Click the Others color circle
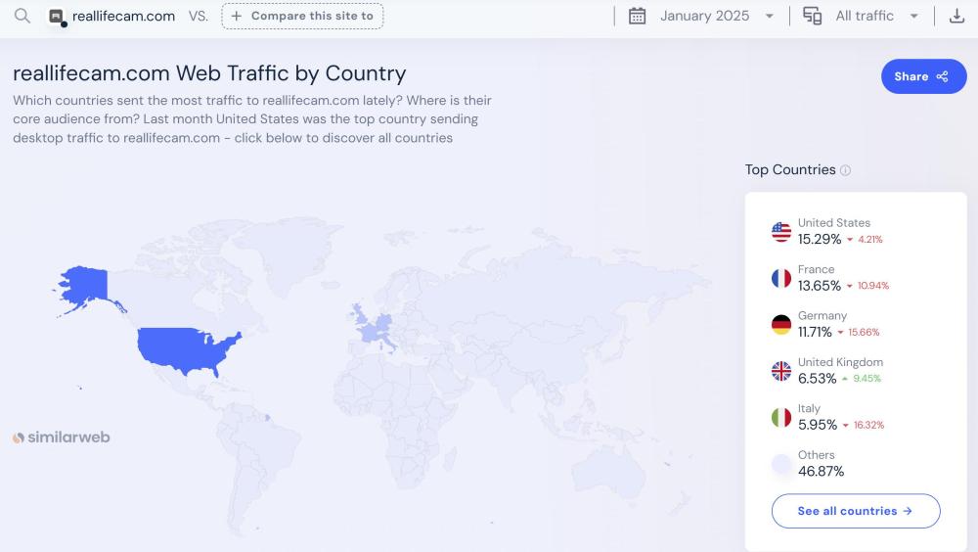Viewport: 978px width, 552px height. click(x=781, y=464)
